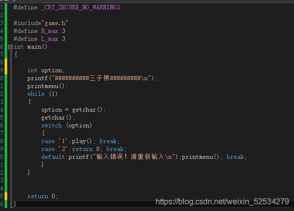Click the yellow change marker beside int option

(6, 66)
